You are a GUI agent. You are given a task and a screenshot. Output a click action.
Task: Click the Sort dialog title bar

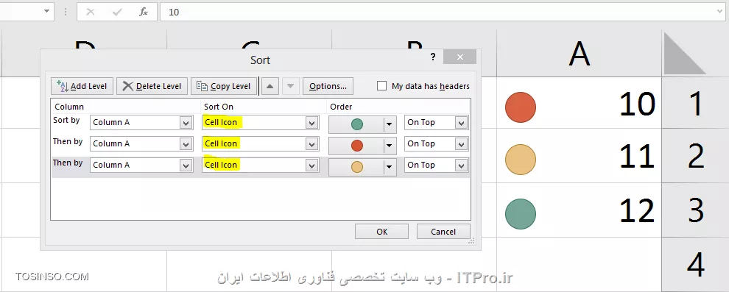pyautogui.click(x=261, y=60)
